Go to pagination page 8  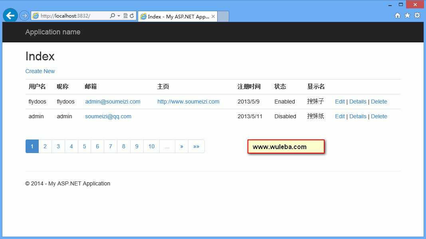(x=124, y=146)
